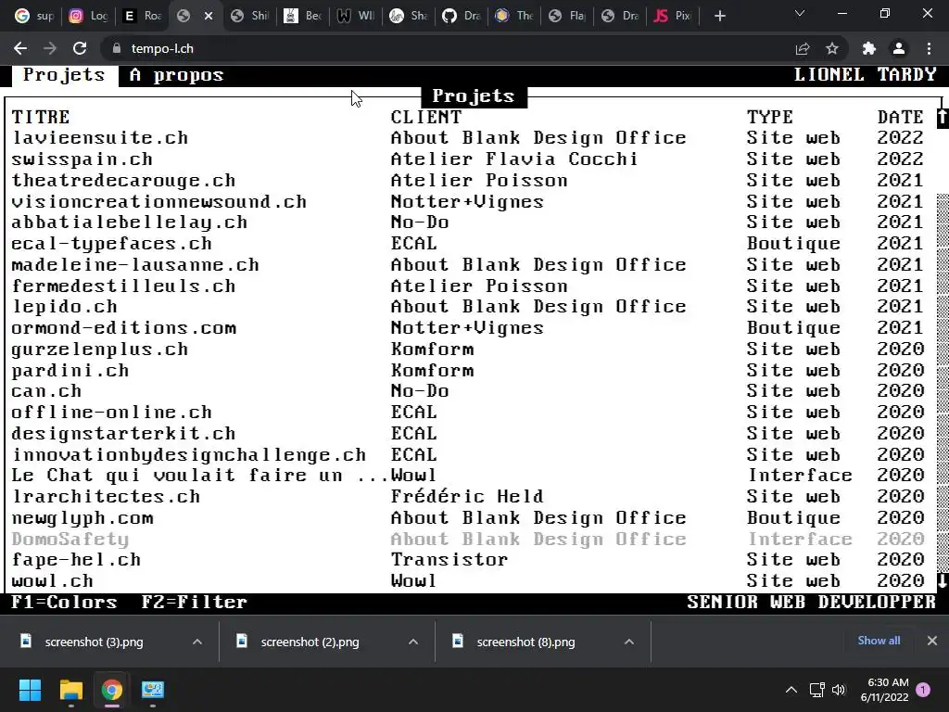The width and height of the screenshot is (949, 712).
Task: Click the TITRE column header
Action: (x=41, y=117)
